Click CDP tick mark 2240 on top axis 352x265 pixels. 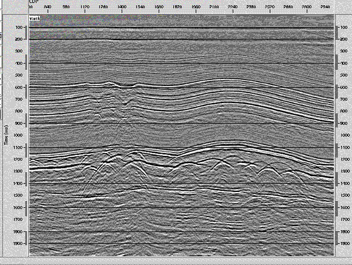(233, 7)
